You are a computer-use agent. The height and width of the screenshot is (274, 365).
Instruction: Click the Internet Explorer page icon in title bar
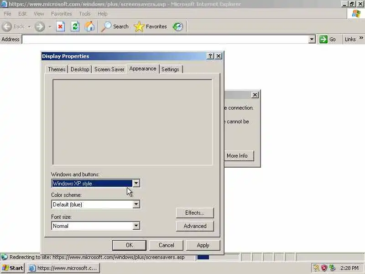[x=4, y=4]
